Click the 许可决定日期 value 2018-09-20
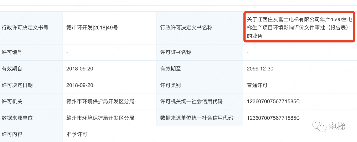Screen dimensions: 357x142 click(x=80, y=85)
